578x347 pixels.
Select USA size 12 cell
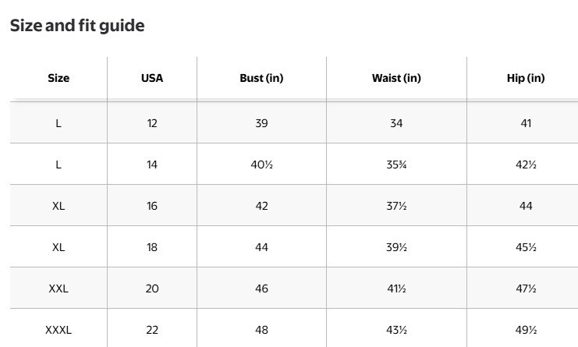152,123
